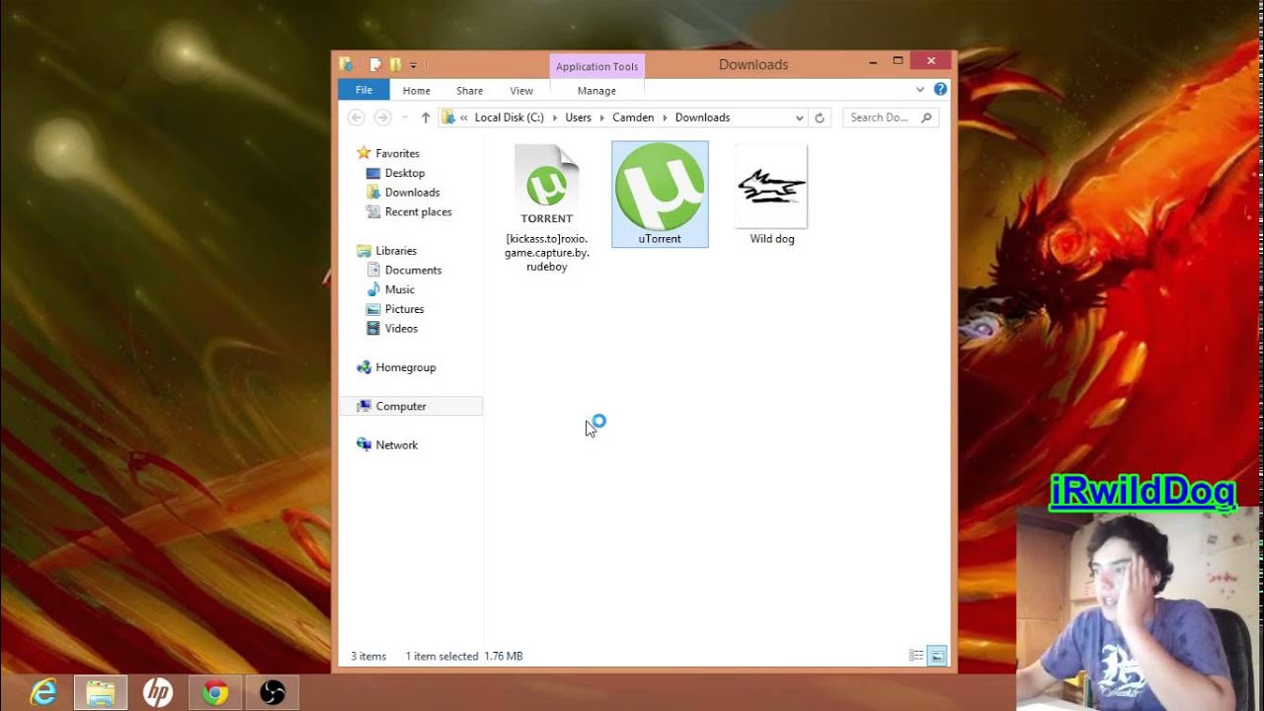Image resolution: width=1264 pixels, height=711 pixels.
Task: Click the '3 items' status text
Action: (368, 656)
